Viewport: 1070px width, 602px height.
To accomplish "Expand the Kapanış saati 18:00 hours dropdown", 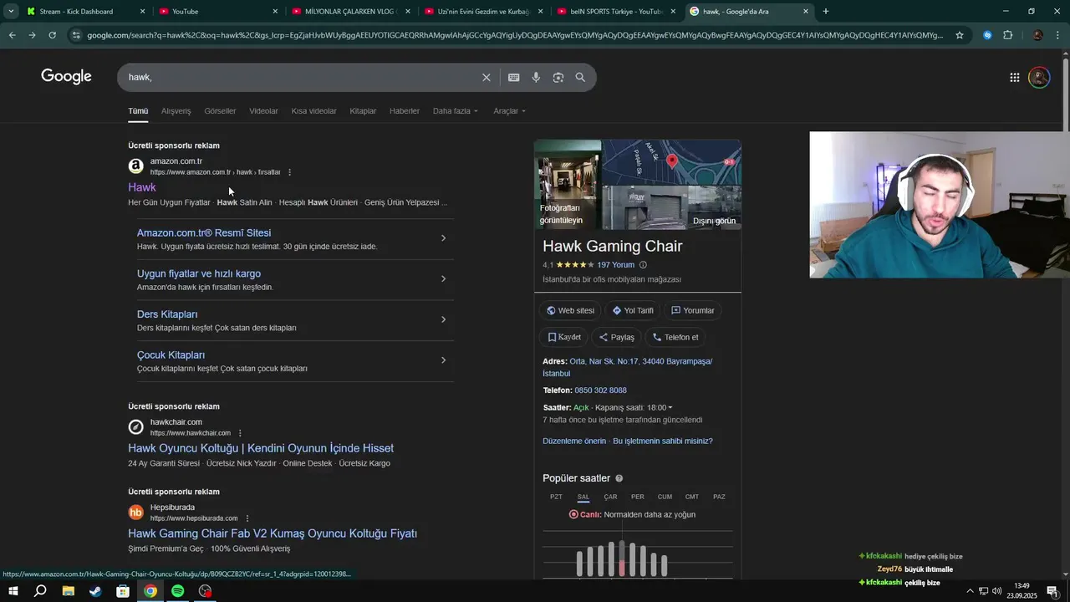I will coord(634,408).
